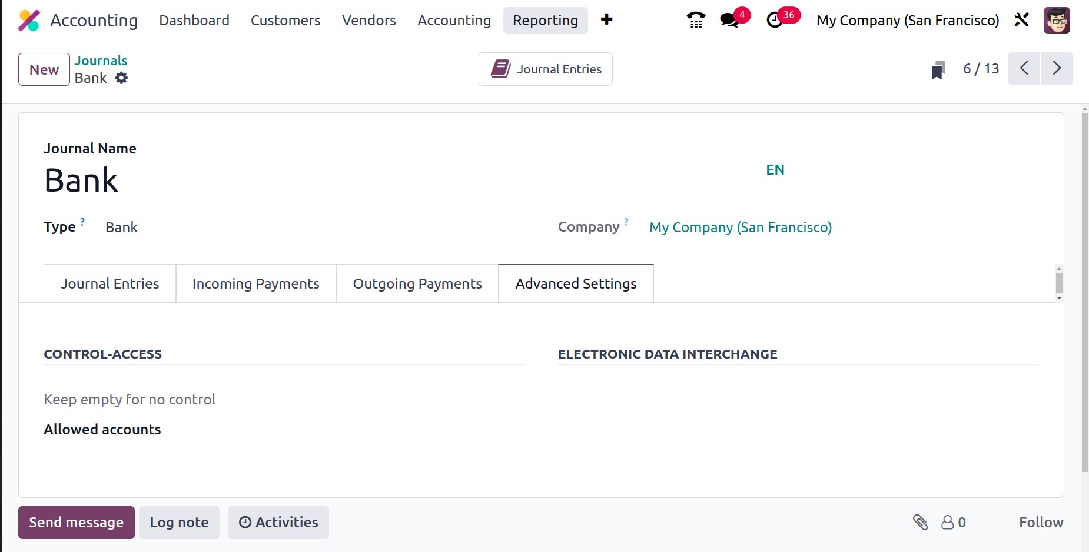Go to previous record arrow

(x=1024, y=69)
